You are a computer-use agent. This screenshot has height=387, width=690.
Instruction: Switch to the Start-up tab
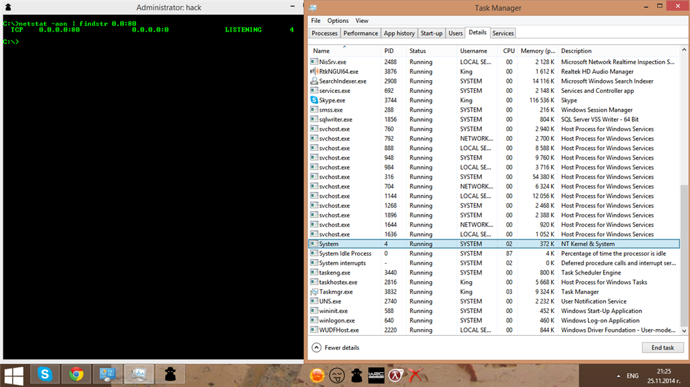click(x=431, y=34)
